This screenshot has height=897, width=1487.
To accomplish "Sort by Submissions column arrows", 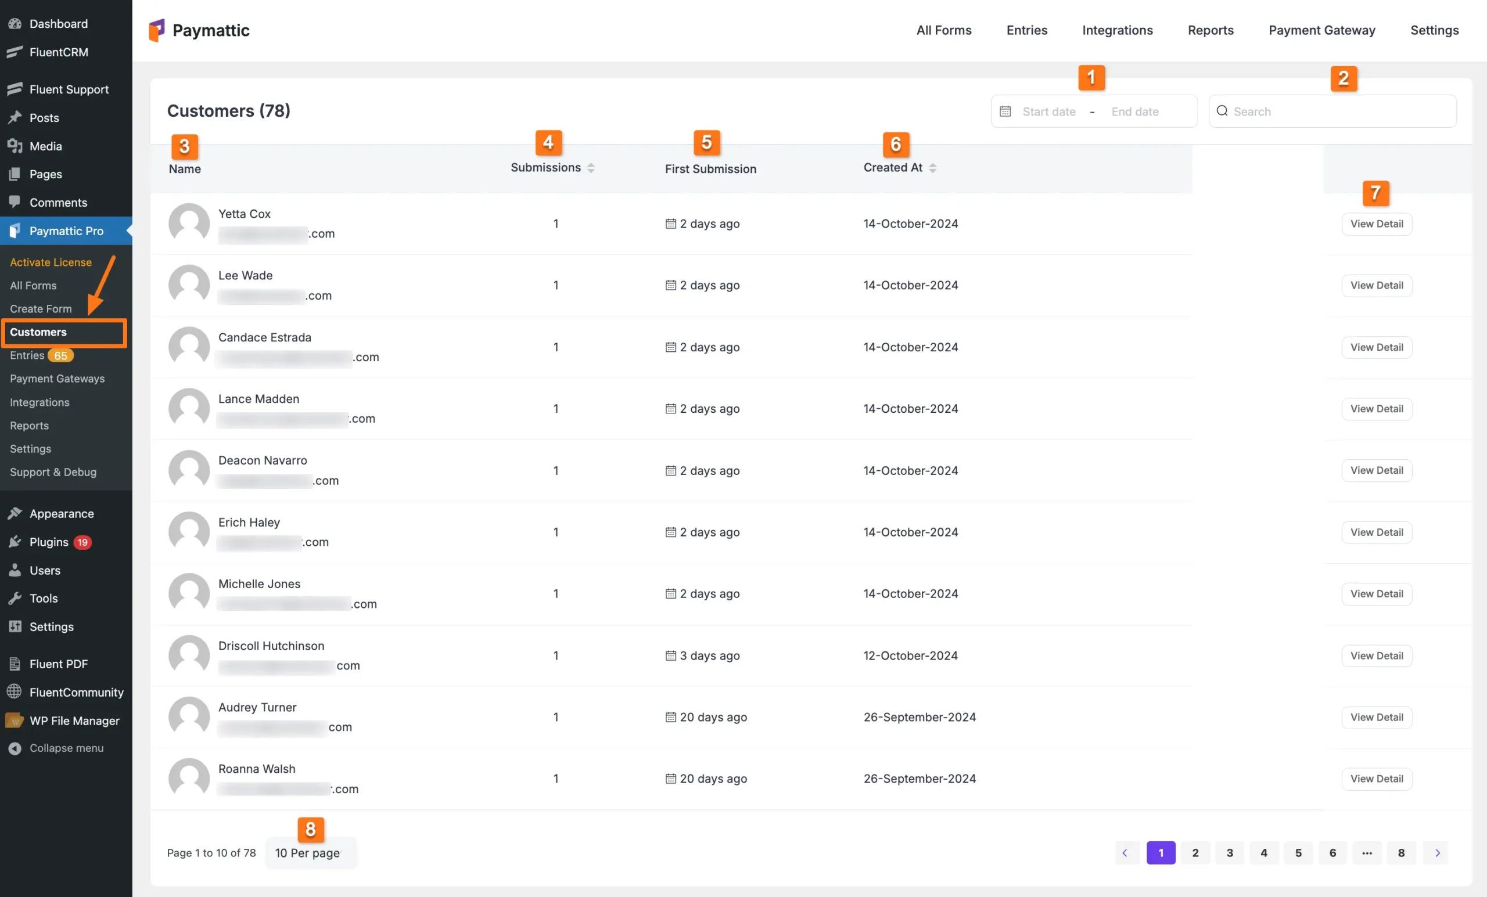I will point(591,168).
